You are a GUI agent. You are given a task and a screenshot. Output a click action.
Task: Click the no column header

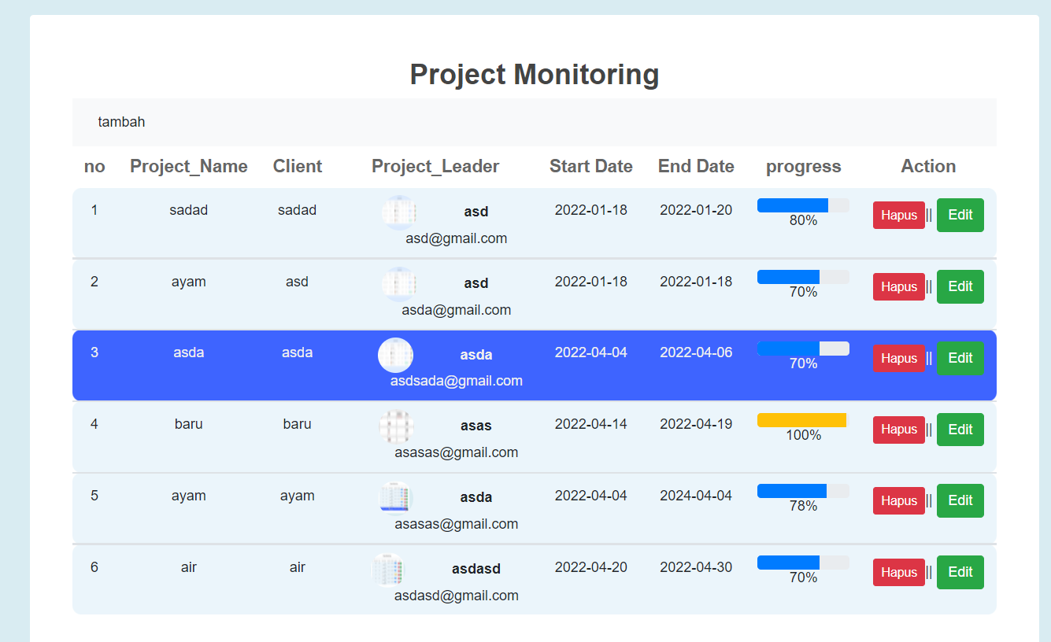coord(94,166)
